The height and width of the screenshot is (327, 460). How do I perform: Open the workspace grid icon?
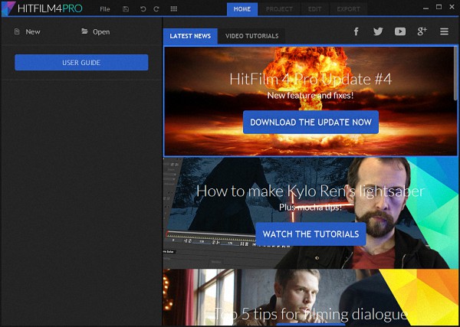[174, 8]
